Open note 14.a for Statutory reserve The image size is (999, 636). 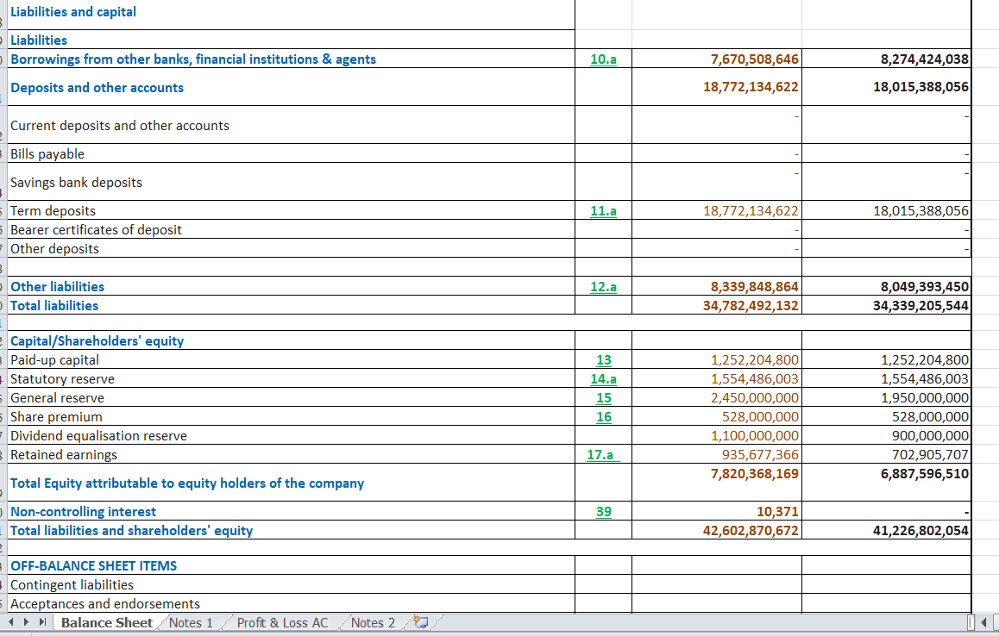coord(604,378)
